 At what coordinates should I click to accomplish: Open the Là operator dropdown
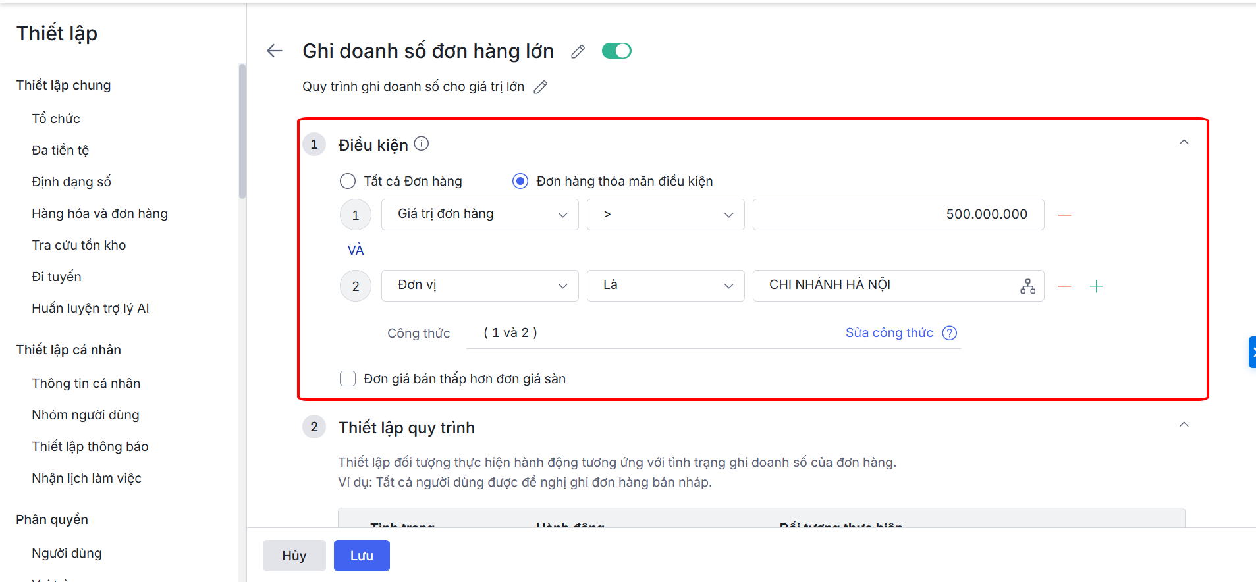666,286
